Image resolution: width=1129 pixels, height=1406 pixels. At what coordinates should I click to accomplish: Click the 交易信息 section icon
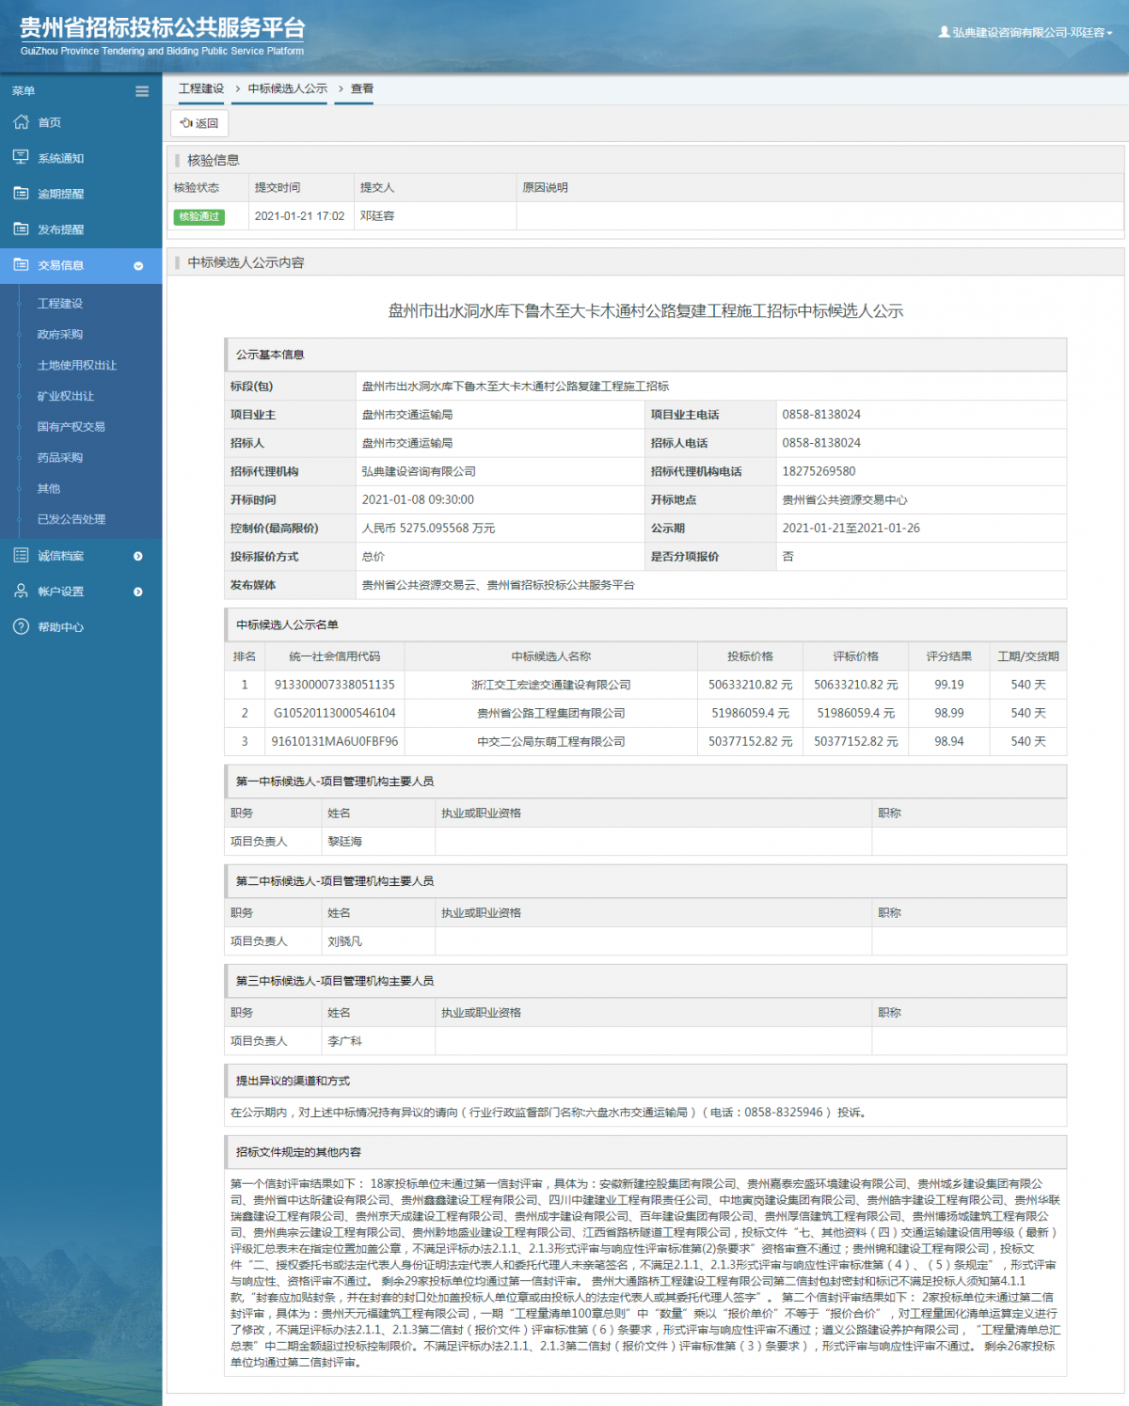click(x=21, y=264)
